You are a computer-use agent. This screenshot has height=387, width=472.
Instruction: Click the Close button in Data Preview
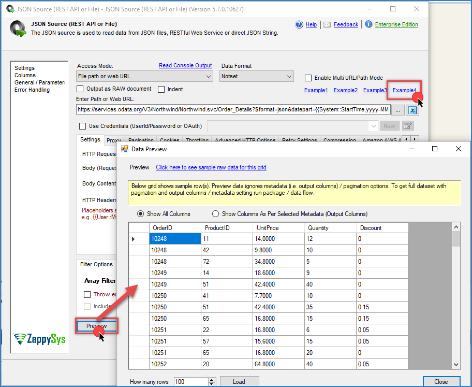tap(441, 382)
